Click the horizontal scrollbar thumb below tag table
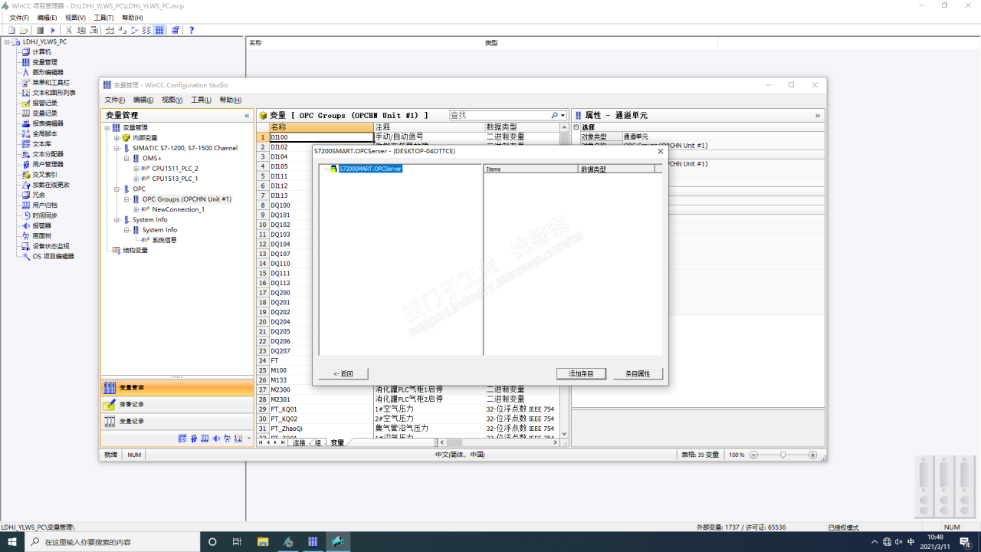The width and height of the screenshot is (981, 552). pos(454,442)
